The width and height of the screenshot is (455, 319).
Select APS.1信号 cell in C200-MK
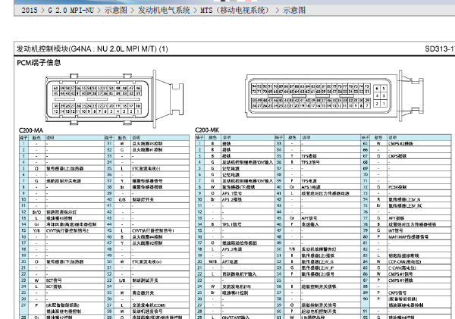tap(232, 193)
